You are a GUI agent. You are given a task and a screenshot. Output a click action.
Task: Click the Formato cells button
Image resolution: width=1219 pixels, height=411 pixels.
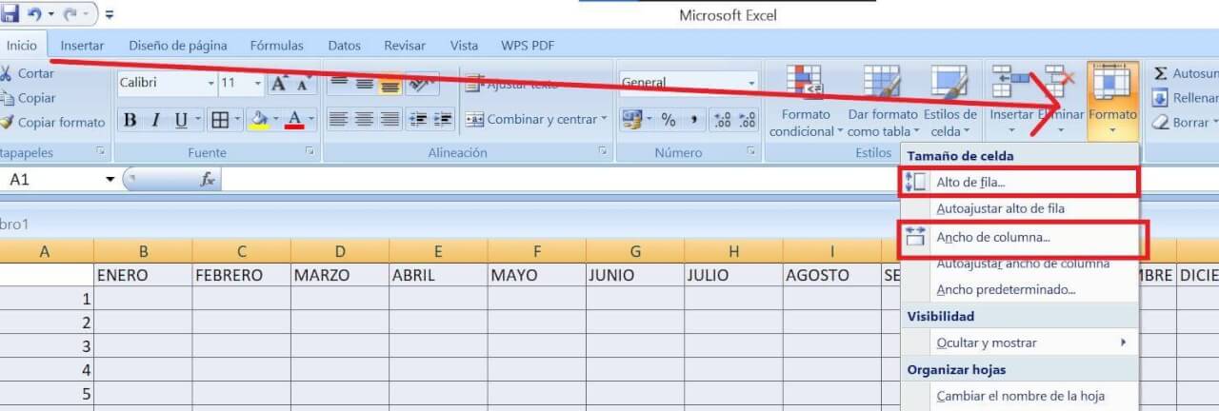(1112, 102)
